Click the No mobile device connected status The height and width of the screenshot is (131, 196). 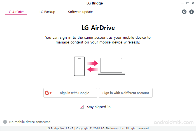tap(30, 122)
